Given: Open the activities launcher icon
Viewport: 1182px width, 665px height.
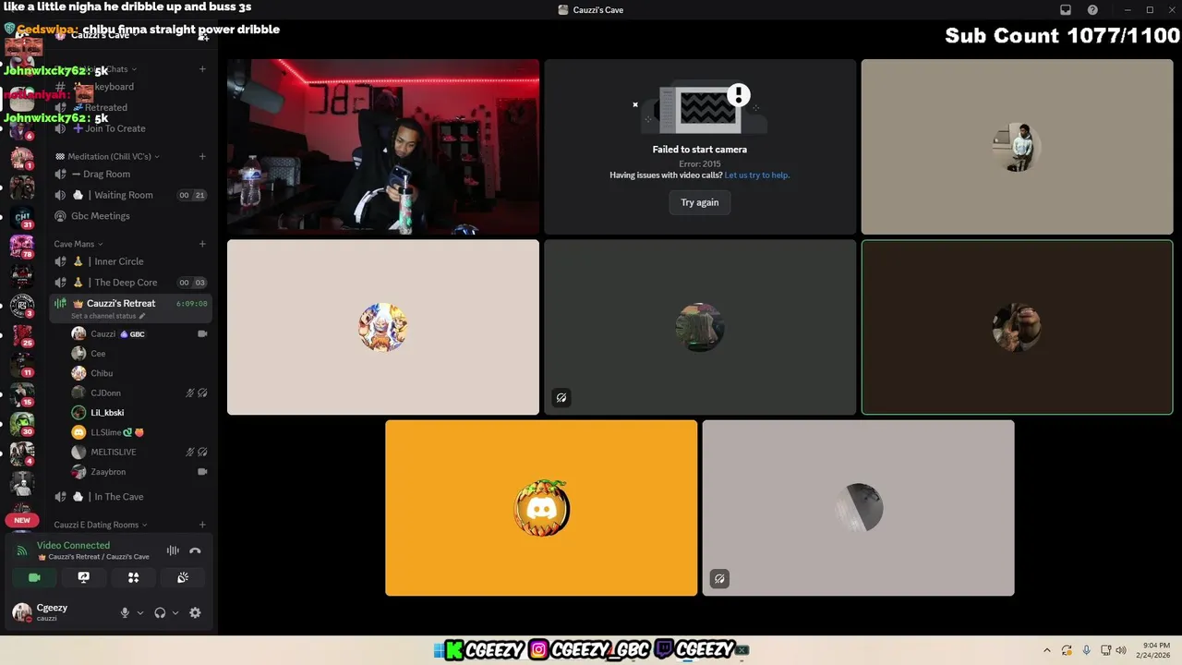Looking at the screenshot, I should (x=133, y=577).
